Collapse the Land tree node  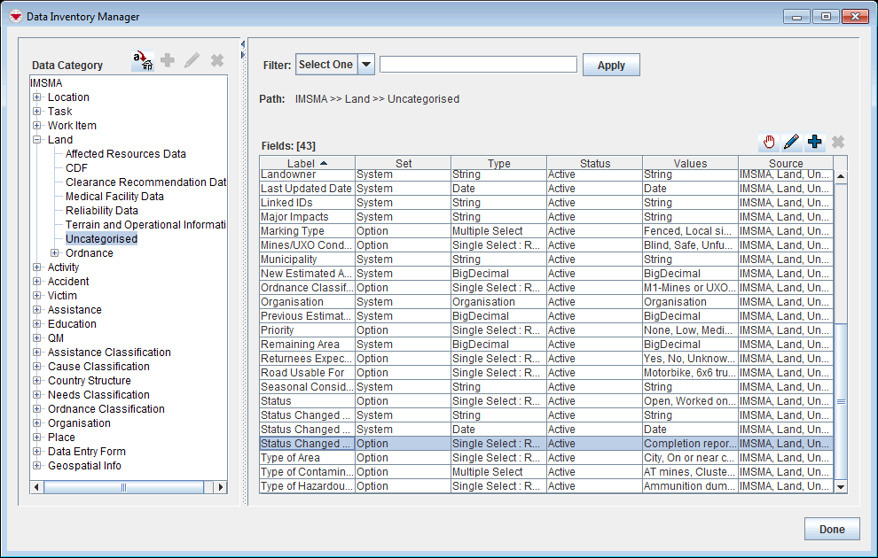pos(37,140)
